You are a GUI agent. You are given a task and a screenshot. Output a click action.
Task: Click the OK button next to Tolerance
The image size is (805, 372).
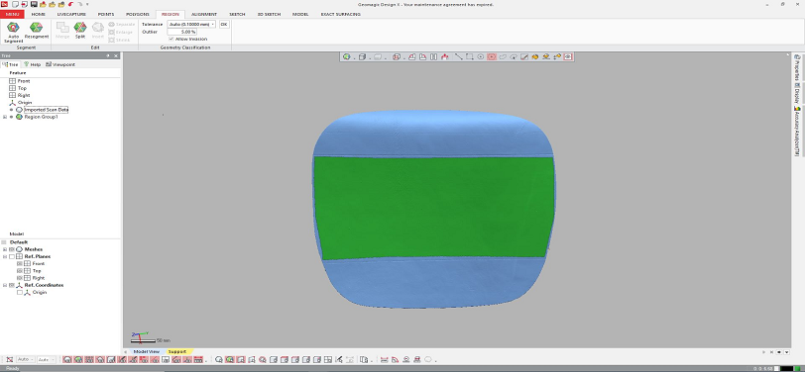click(x=224, y=24)
